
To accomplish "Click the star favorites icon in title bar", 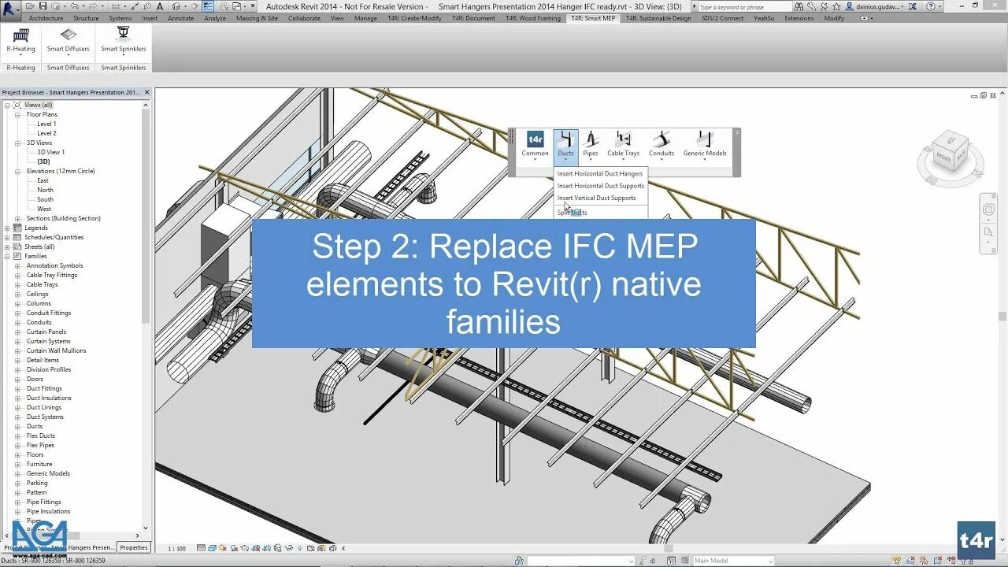I will pos(836,6).
